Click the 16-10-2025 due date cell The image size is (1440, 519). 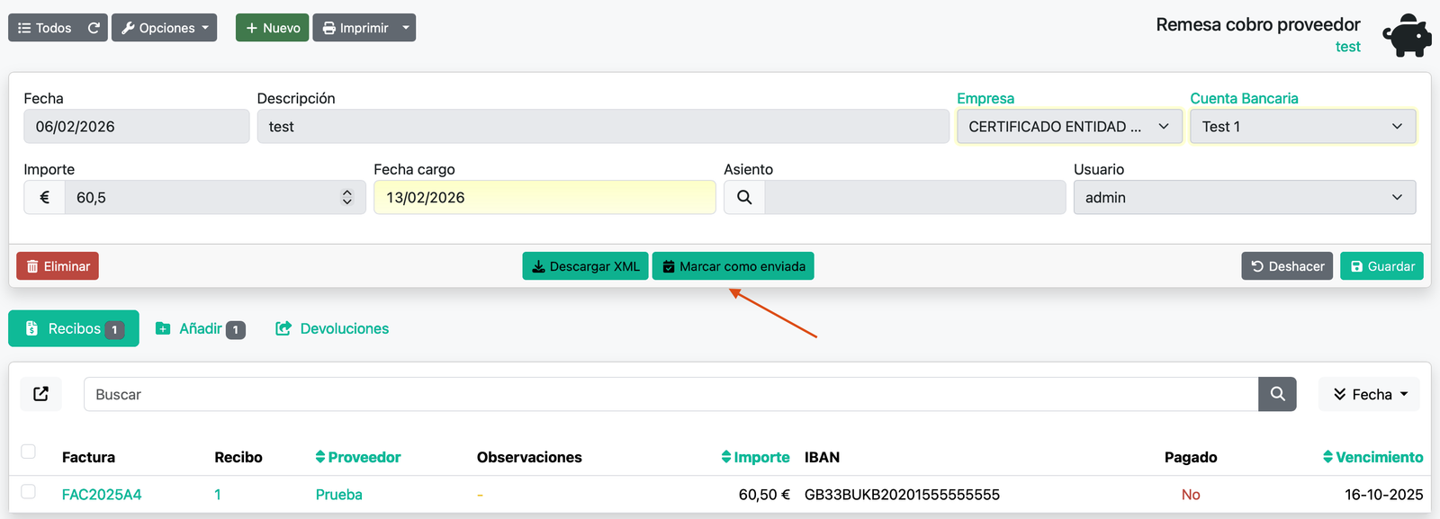[1384, 494]
